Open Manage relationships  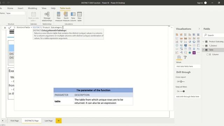47,16
